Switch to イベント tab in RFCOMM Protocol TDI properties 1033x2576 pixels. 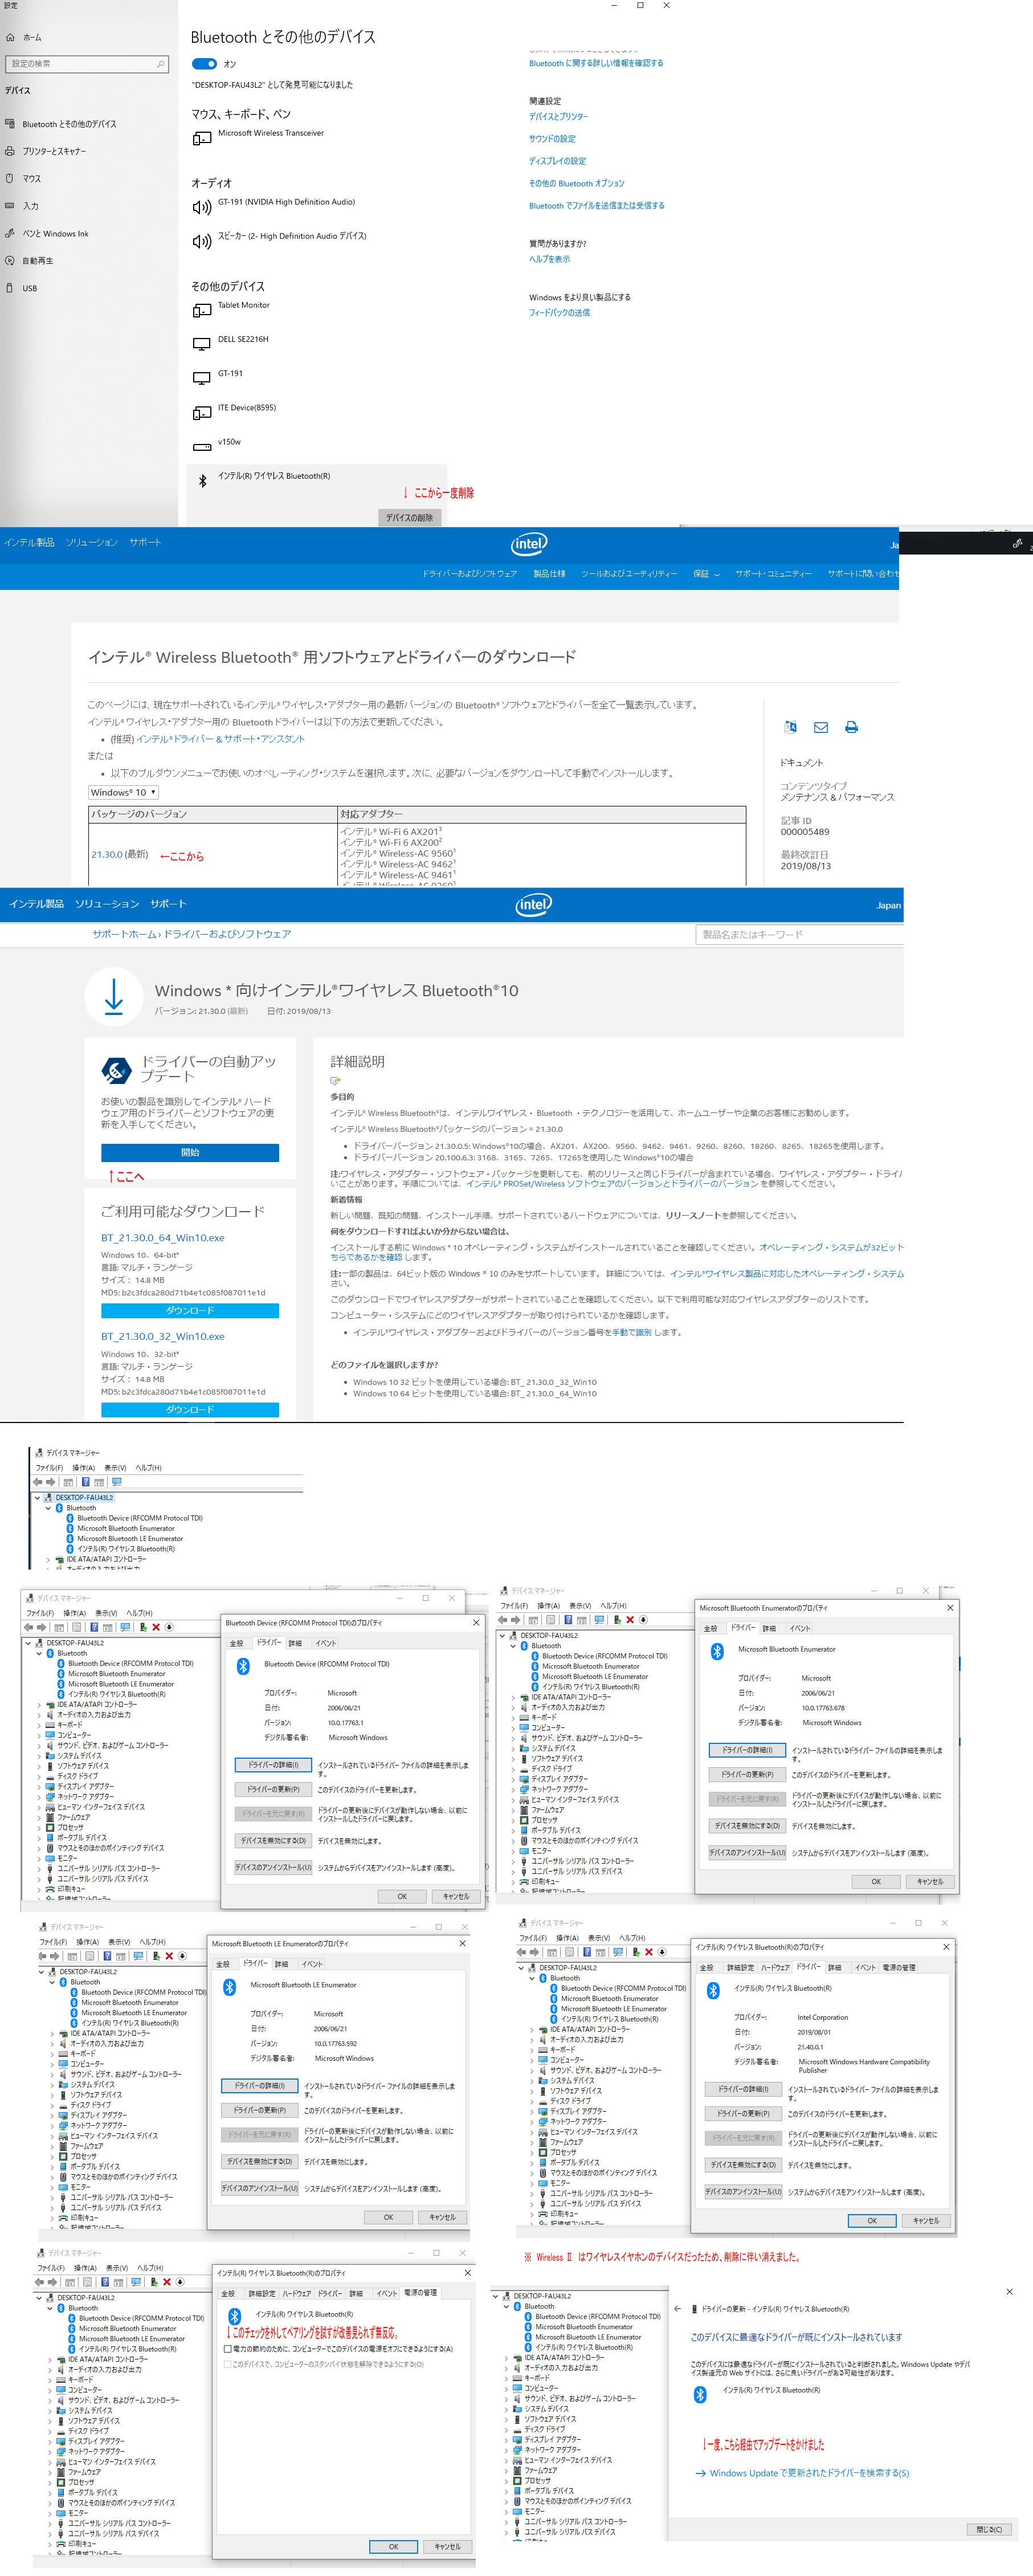tap(326, 1643)
